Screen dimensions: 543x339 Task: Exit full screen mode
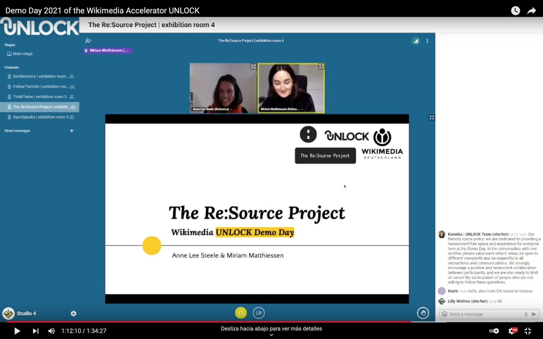(x=528, y=331)
